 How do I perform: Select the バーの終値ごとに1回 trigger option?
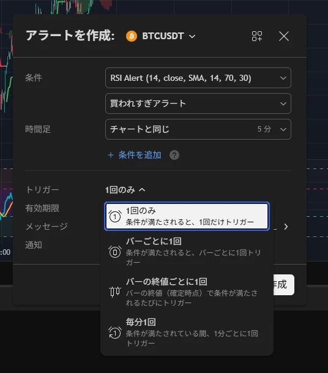pos(187,292)
